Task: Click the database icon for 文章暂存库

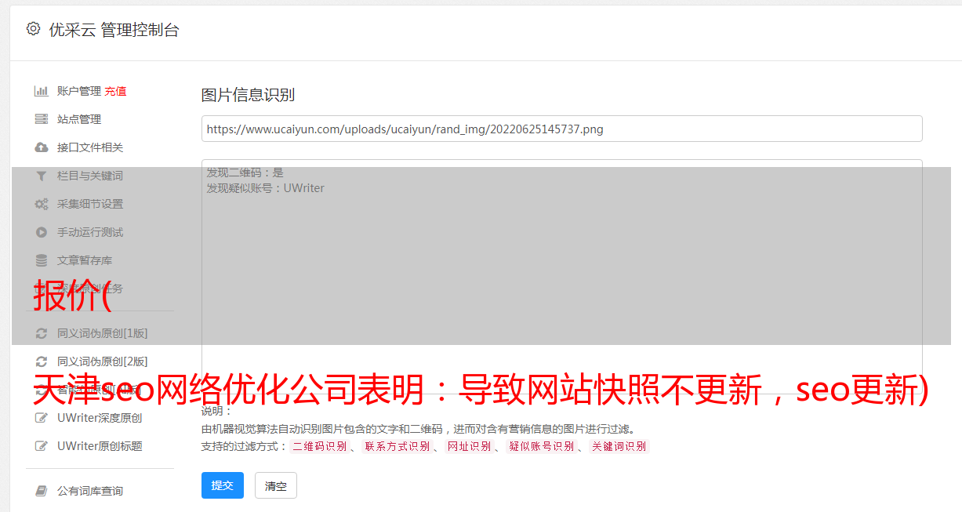Action: point(42,260)
